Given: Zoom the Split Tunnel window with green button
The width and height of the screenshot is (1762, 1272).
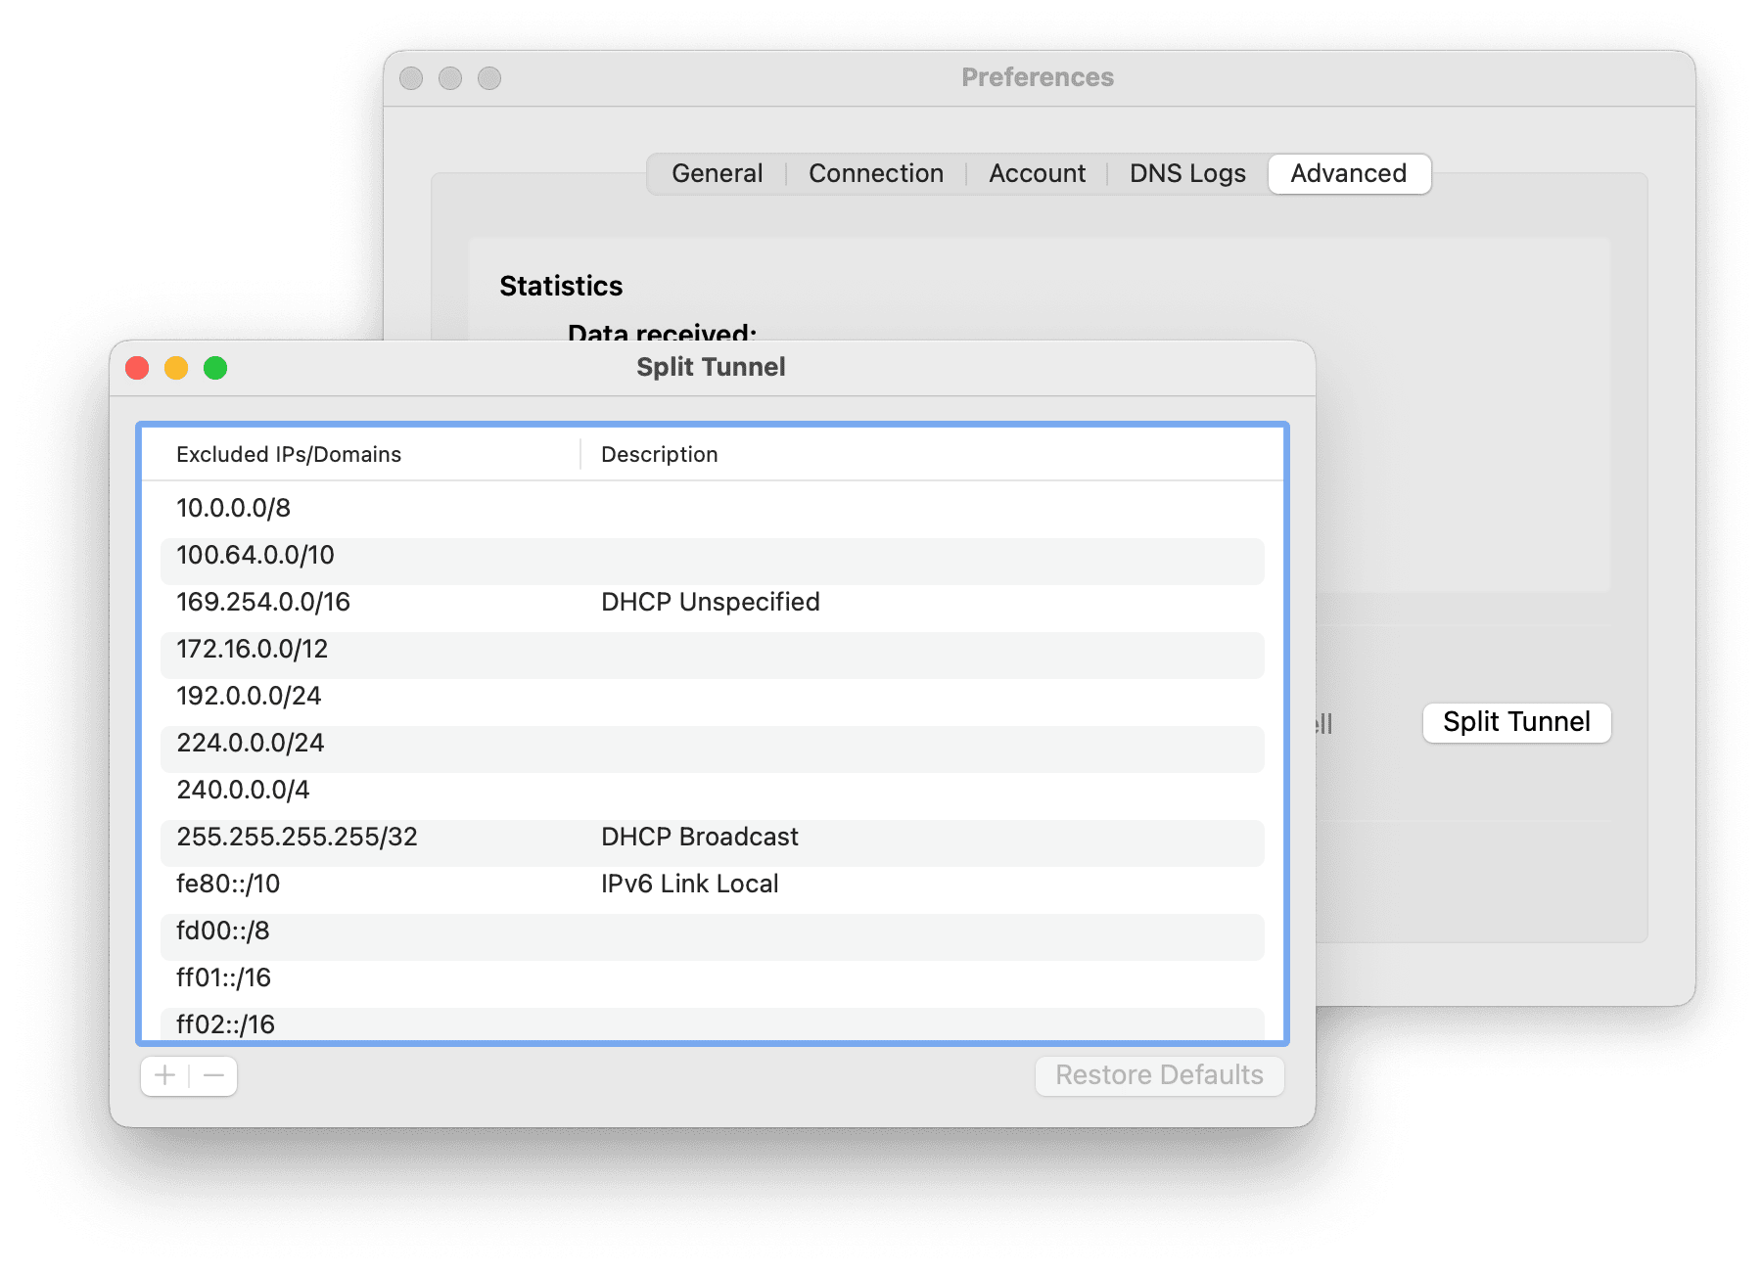Looking at the screenshot, I should pyautogui.click(x=215, y=368).
